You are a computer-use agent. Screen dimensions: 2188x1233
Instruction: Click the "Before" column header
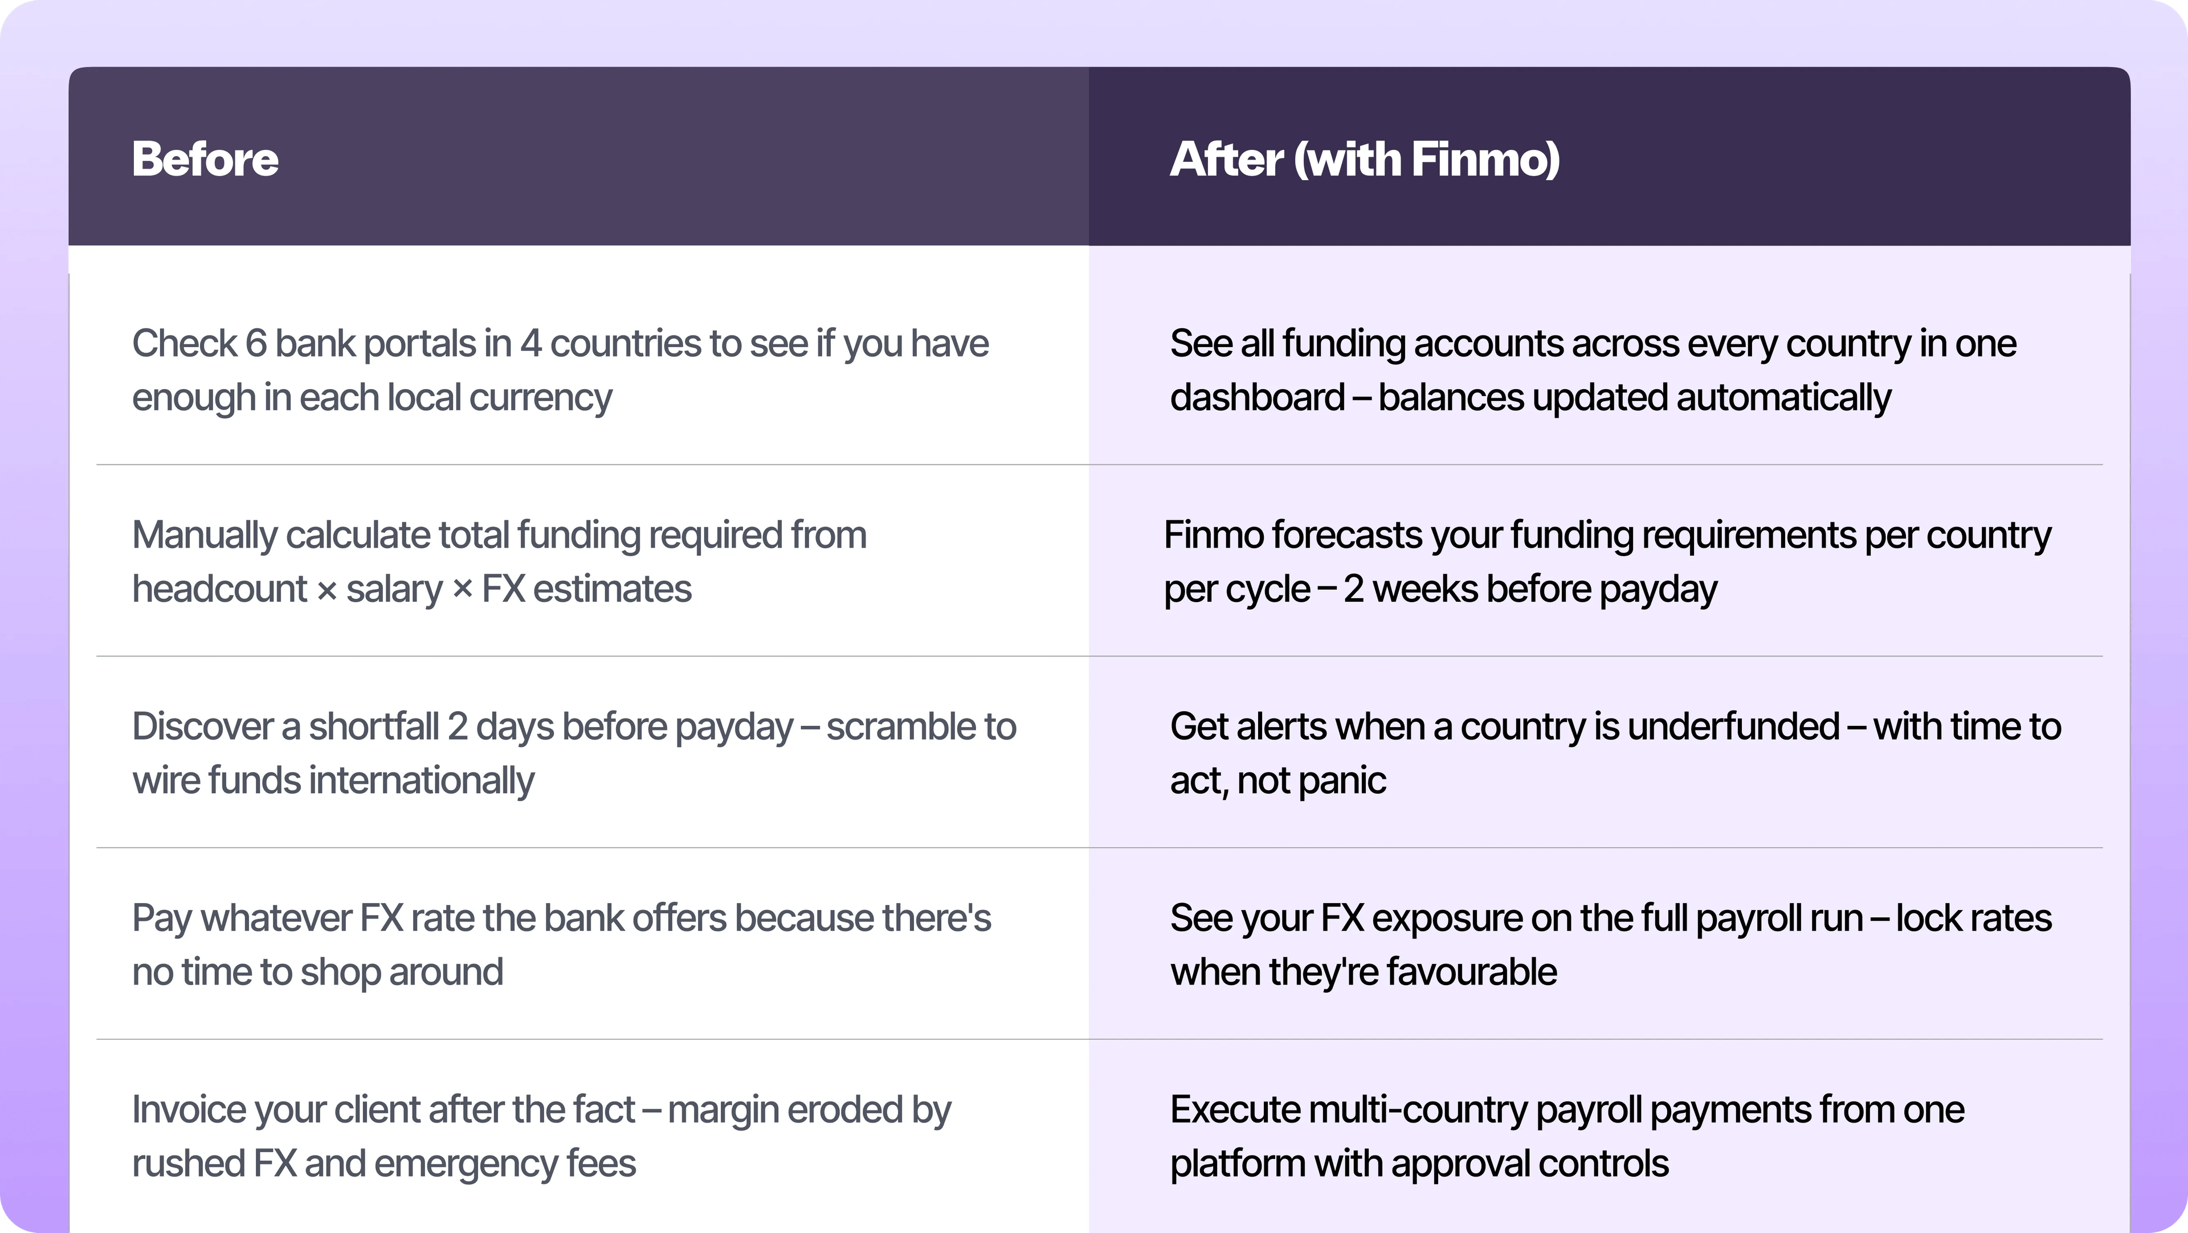click(x=205, y=159)
